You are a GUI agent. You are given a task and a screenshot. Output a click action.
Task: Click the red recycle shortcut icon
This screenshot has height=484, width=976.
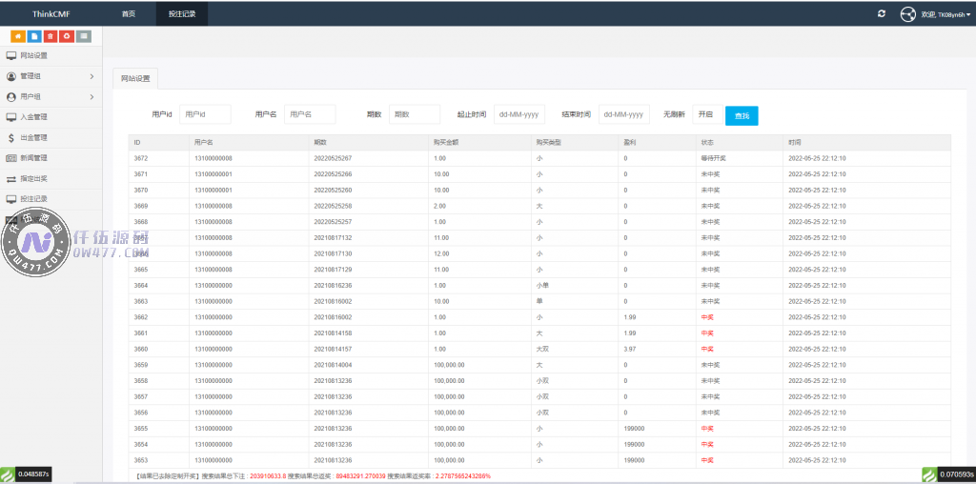pyautogui.click(x=67, y=36)
